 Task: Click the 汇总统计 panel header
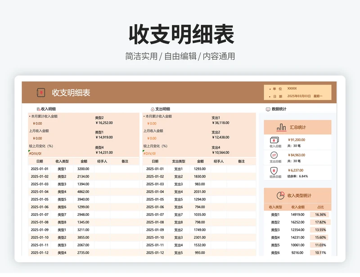click(x=297, y=127)
